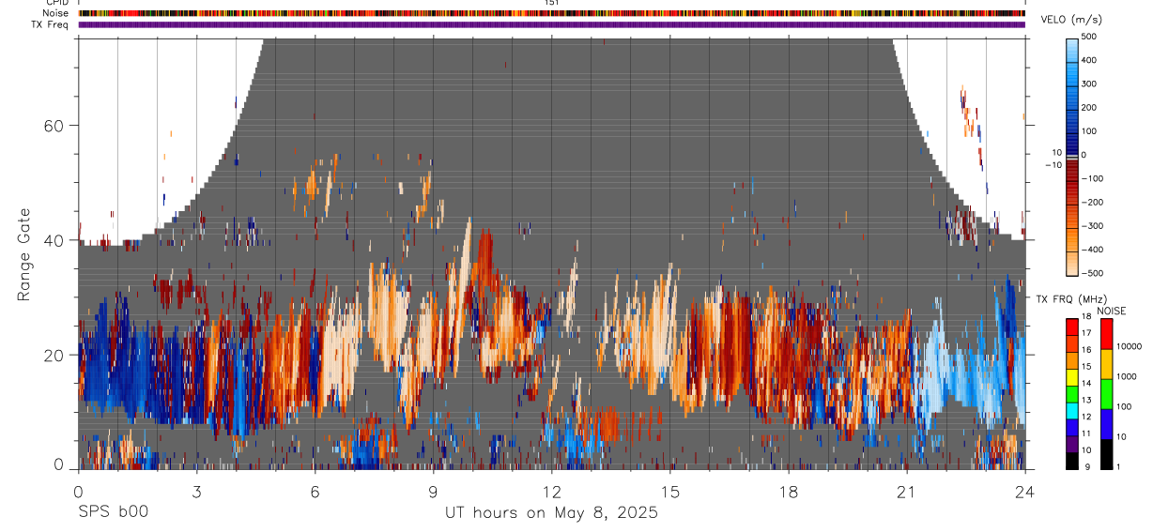This screenshot has height=532, width=1153.
Task: Click the 'SPS b00' label
Action: (x=113, y=513)
